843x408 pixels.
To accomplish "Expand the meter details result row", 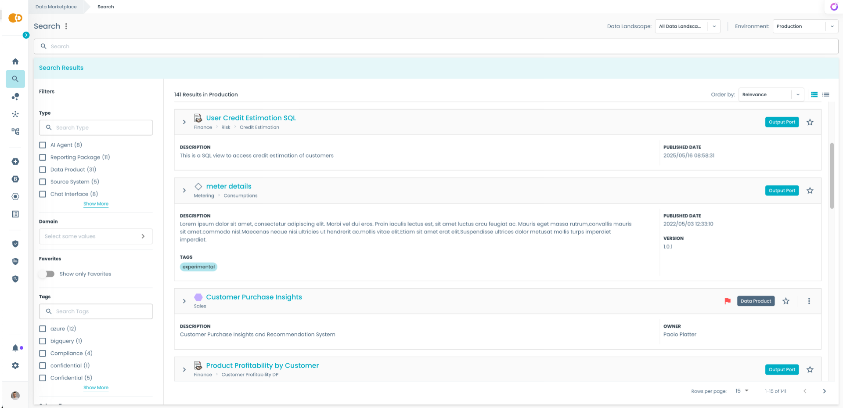I will (184, 191).
